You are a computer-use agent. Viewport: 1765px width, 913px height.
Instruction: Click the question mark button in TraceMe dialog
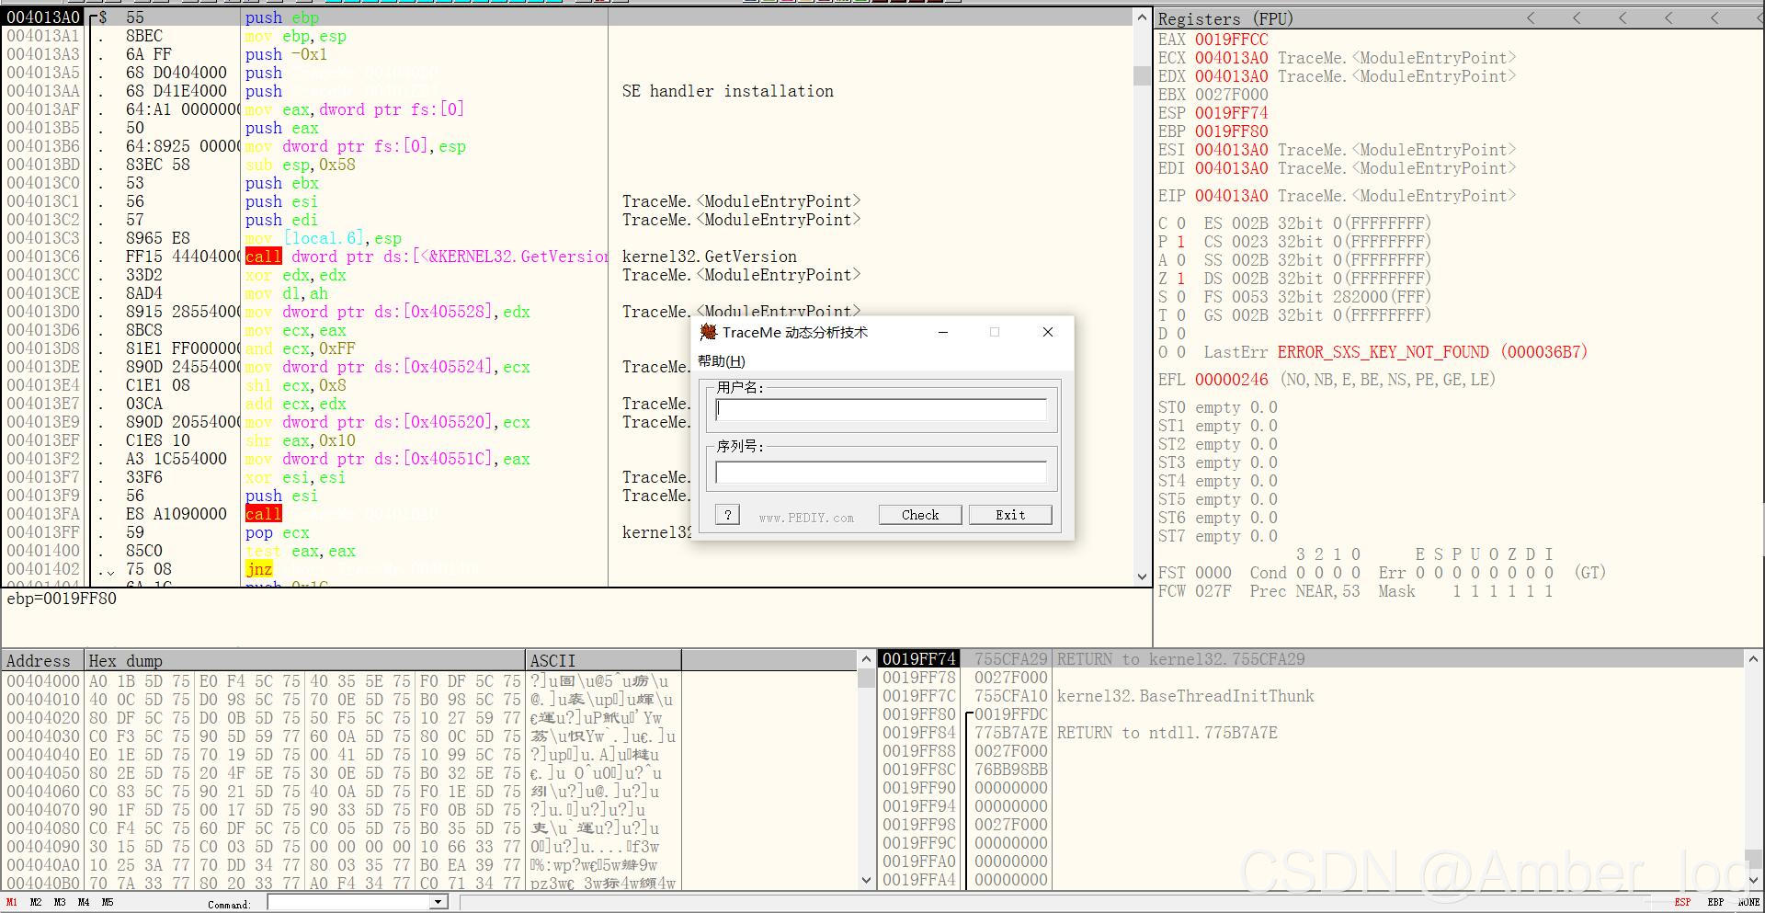(727, 515)
